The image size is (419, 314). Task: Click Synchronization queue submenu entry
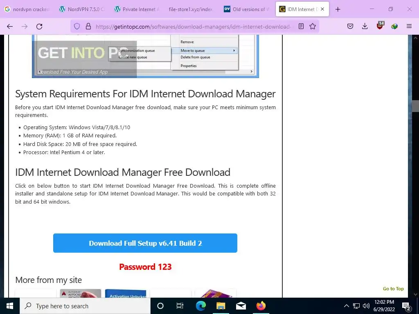(137, 50)
